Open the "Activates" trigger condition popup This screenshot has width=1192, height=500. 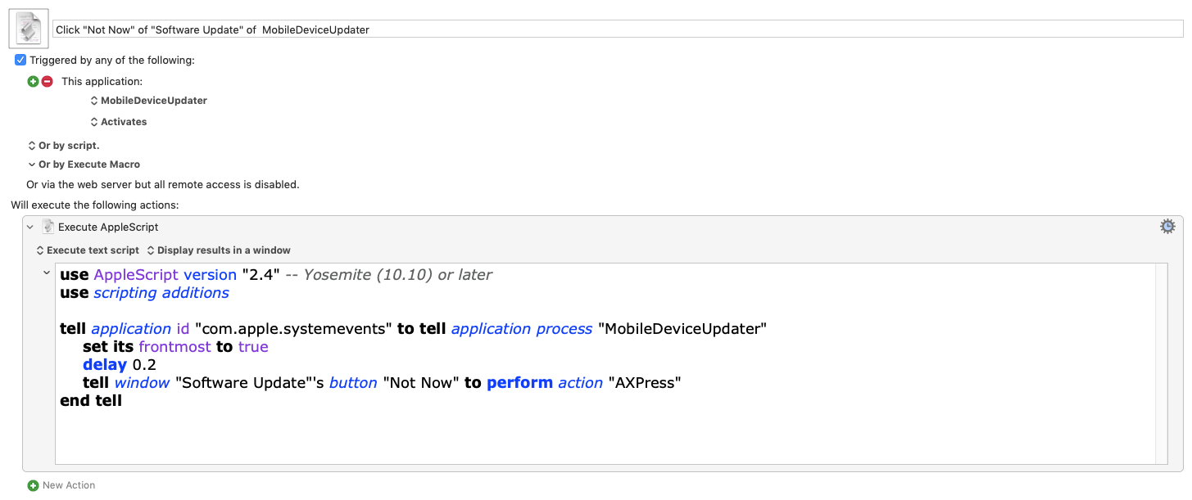tap(119, 122)
